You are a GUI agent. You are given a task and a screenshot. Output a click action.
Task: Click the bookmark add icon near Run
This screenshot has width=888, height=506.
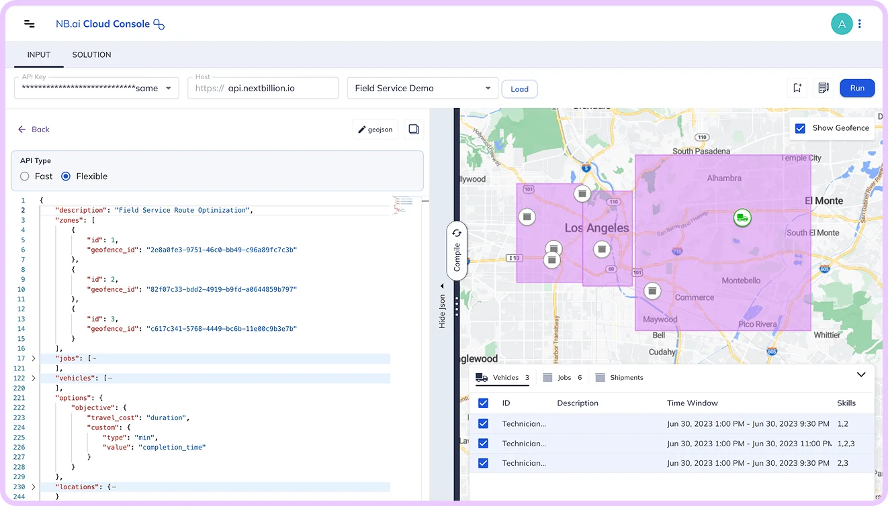(x=797, y=88)
